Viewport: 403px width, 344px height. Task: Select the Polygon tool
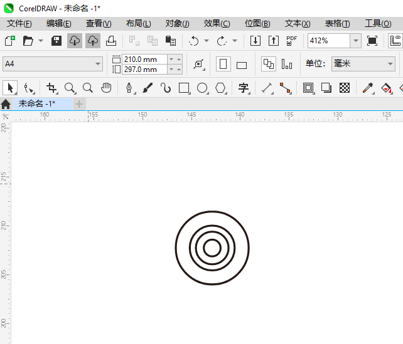[x=220, y=88]
